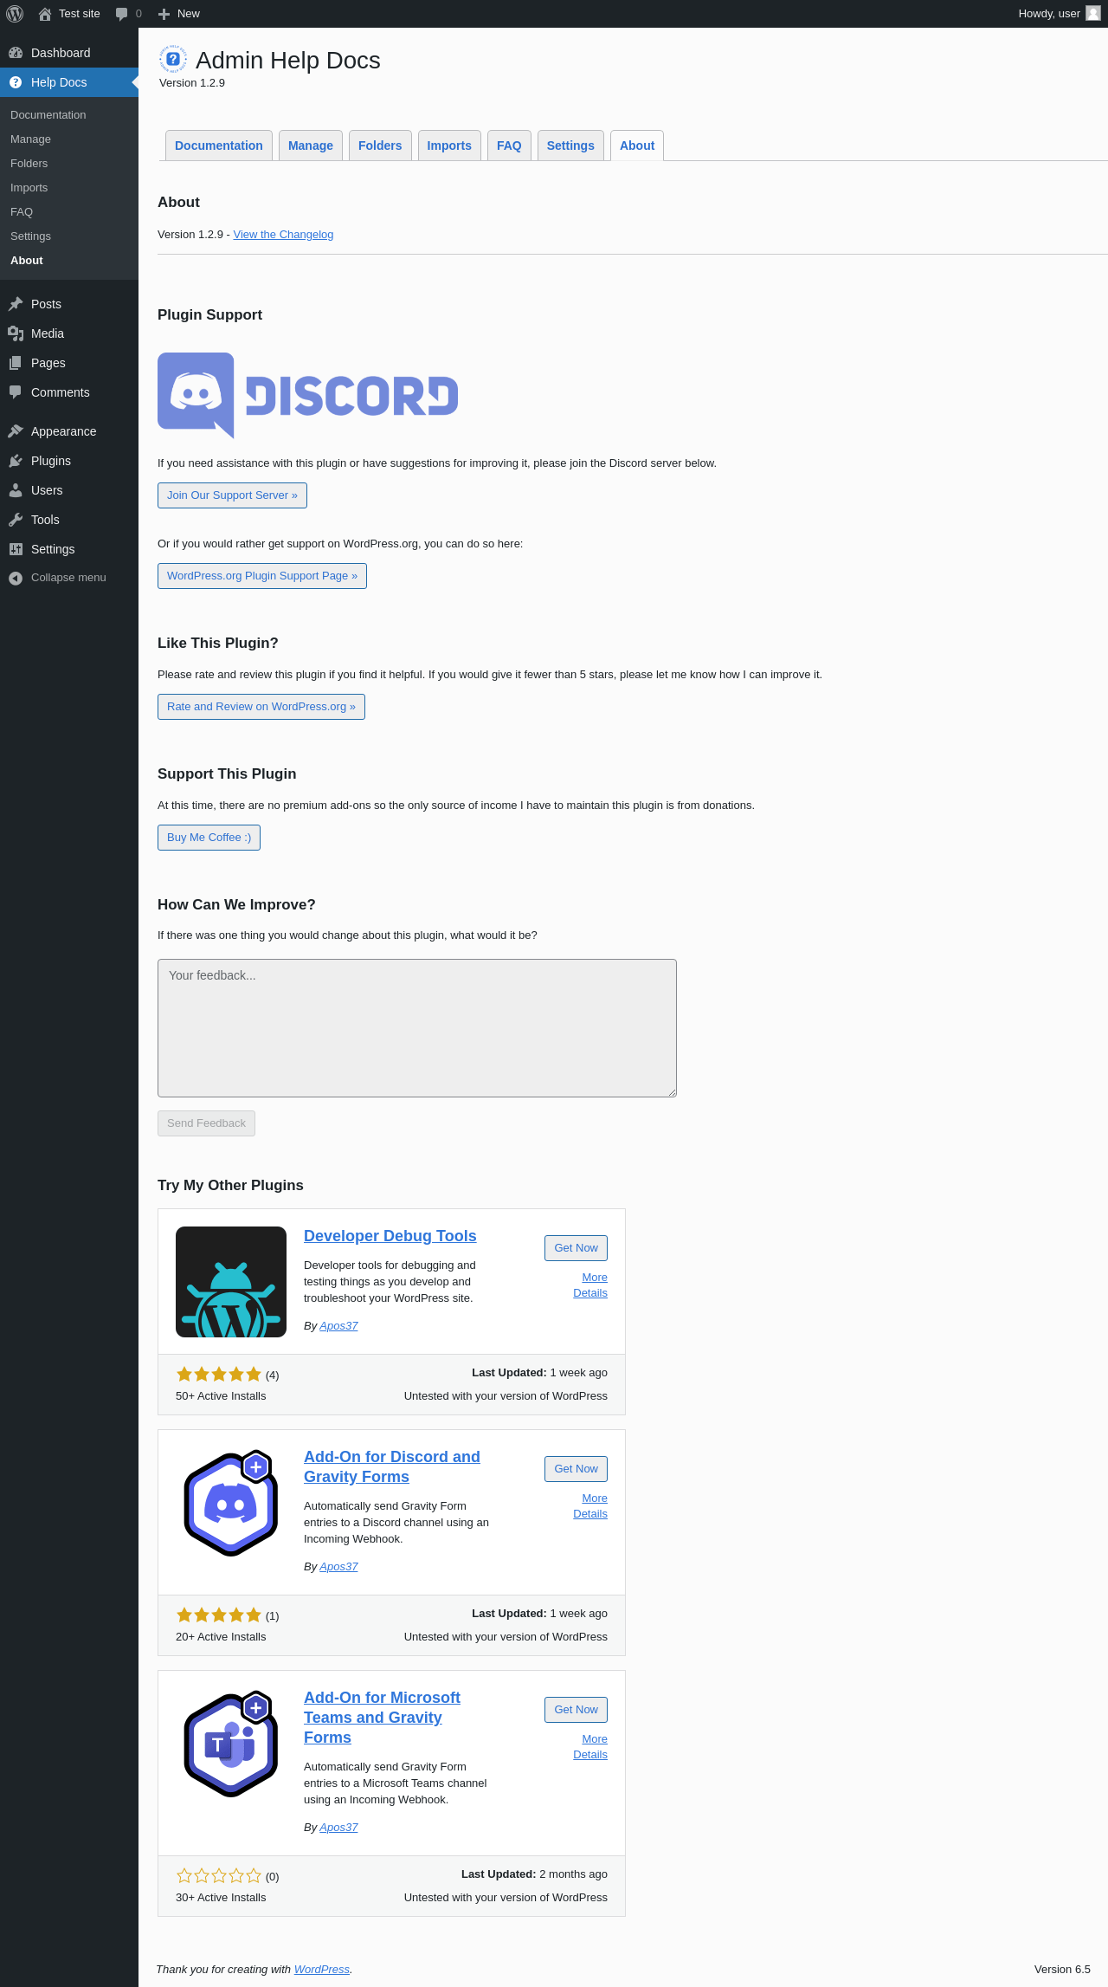The width and height of the screenshot is (1108, 1987).
Task: Get Now for Discord Gravity Forms add-on
Action: [576, 1469]
